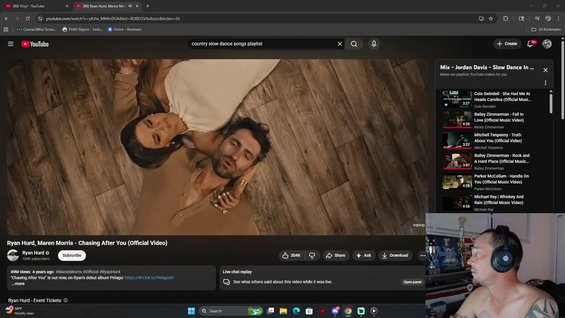
Task: Clear the search box with the X icon
Action: click(340, 44)
